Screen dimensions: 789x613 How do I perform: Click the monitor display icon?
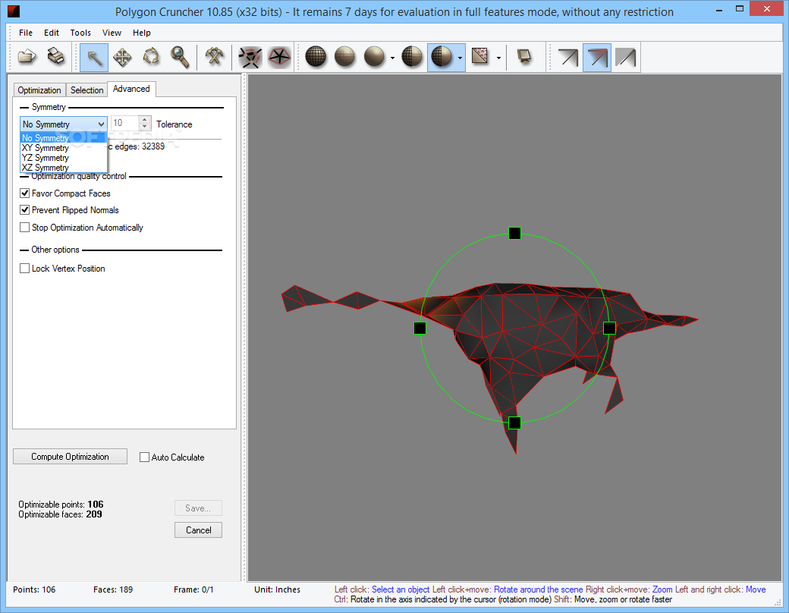pyautogui.click(x=524, y=56)
